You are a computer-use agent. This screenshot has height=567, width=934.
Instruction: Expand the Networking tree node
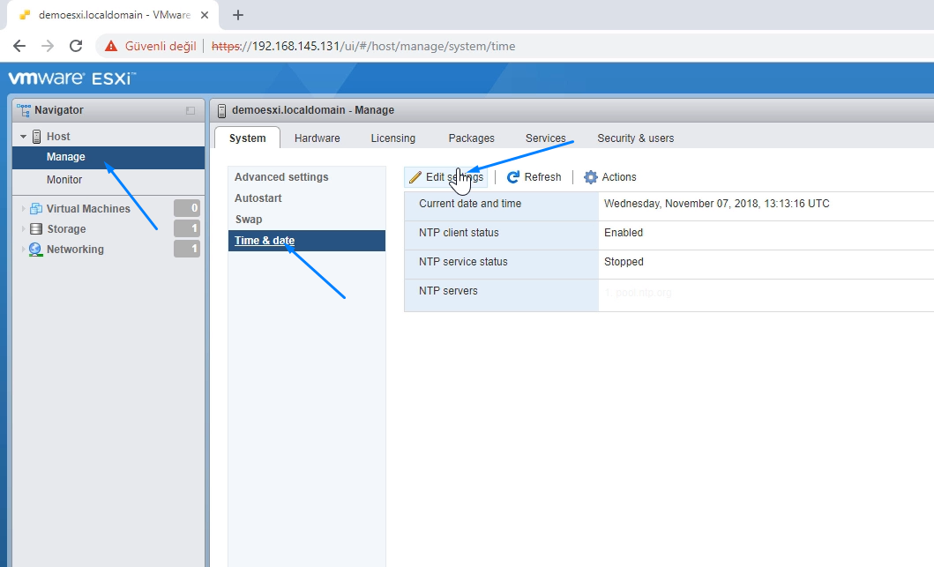[23, 249]
